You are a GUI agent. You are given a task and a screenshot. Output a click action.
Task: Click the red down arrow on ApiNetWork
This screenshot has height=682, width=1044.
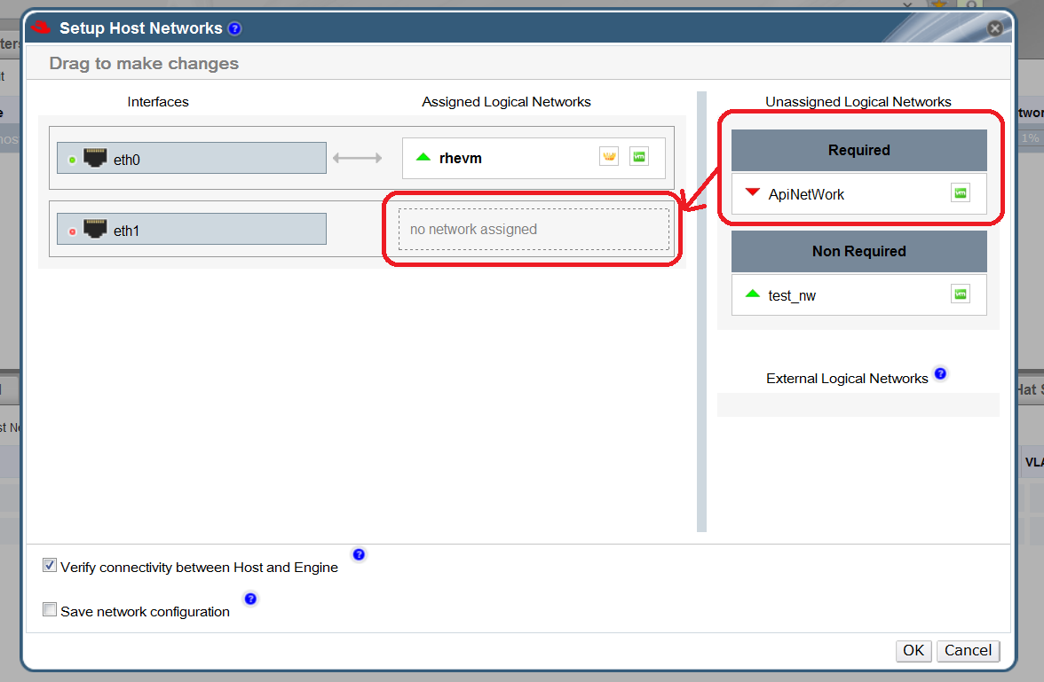(753, 193)
